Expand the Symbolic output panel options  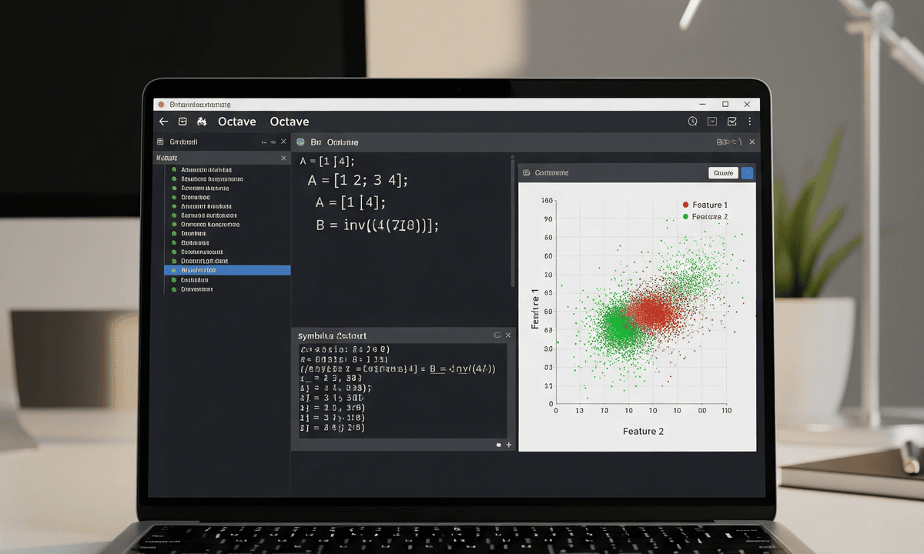[x=497, y=335]
